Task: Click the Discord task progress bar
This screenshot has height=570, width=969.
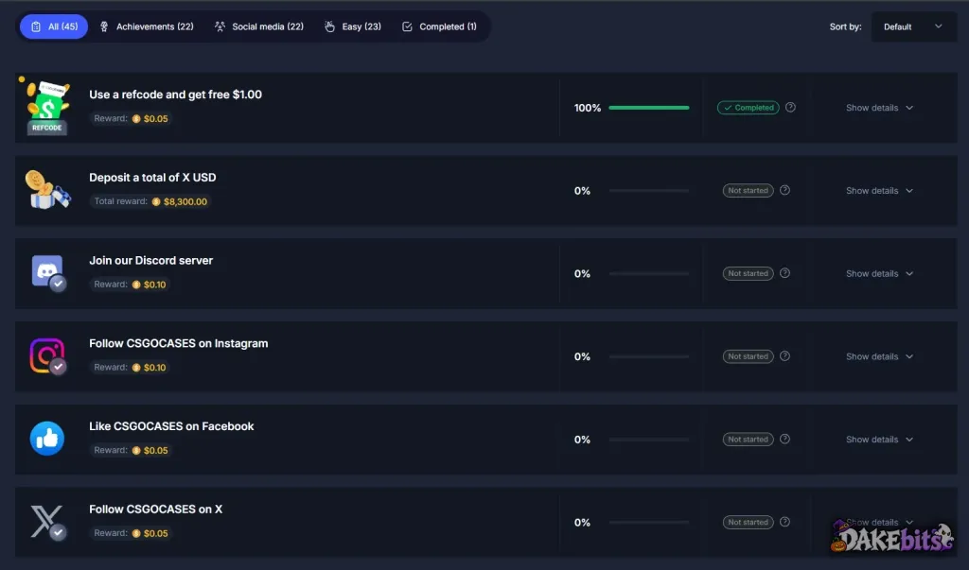Action: click(x=649, y=273)
